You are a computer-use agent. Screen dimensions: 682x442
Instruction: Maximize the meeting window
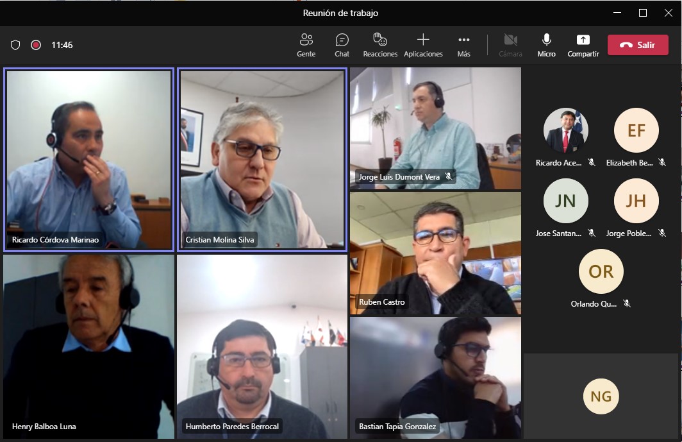pos(643,13)
